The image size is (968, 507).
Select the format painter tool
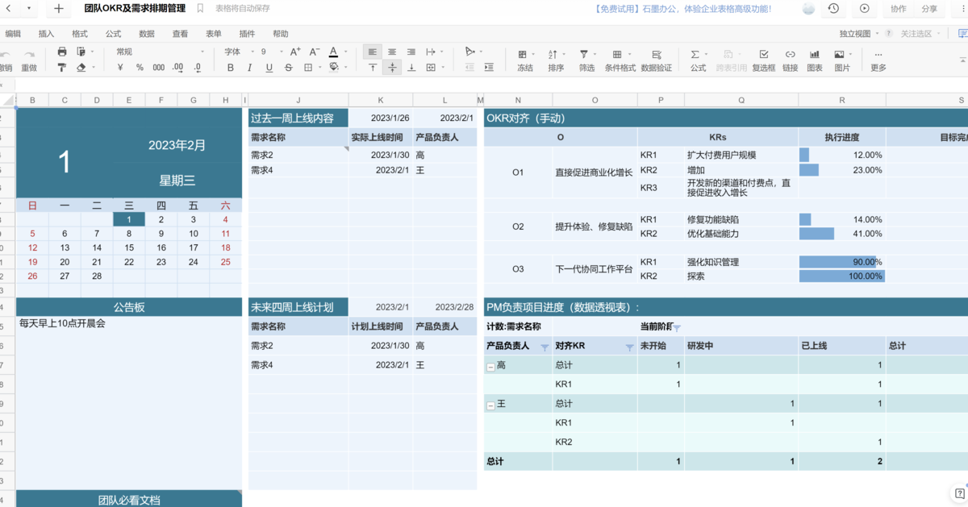pos(62,68)
